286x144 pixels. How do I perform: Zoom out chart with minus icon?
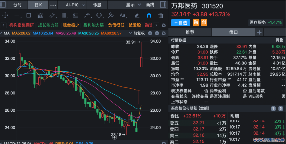coord(157,33)
